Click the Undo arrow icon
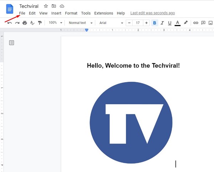The height and width of the screenshot is (172, 214). tap(10, 23)
